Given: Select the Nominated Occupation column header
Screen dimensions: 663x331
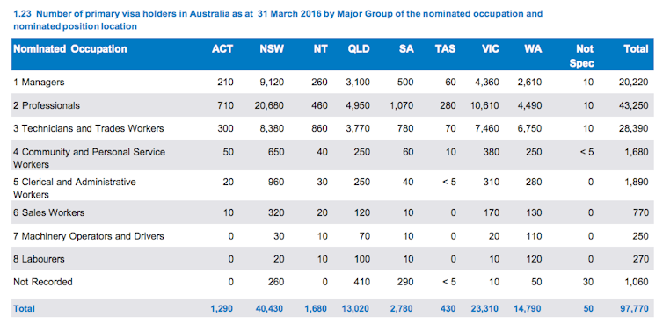Looking at the screenshot, I should (x=70, y=49).
